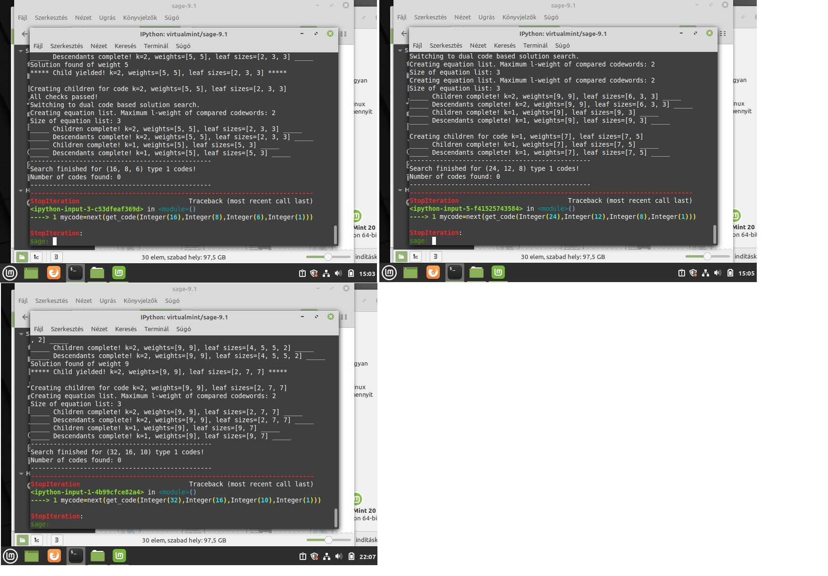This screenshot has width=828, height=576.
Task: Open Könyvjelzők menu behind the (32, 16, 10) terminal
Action: tap(140, 301)
